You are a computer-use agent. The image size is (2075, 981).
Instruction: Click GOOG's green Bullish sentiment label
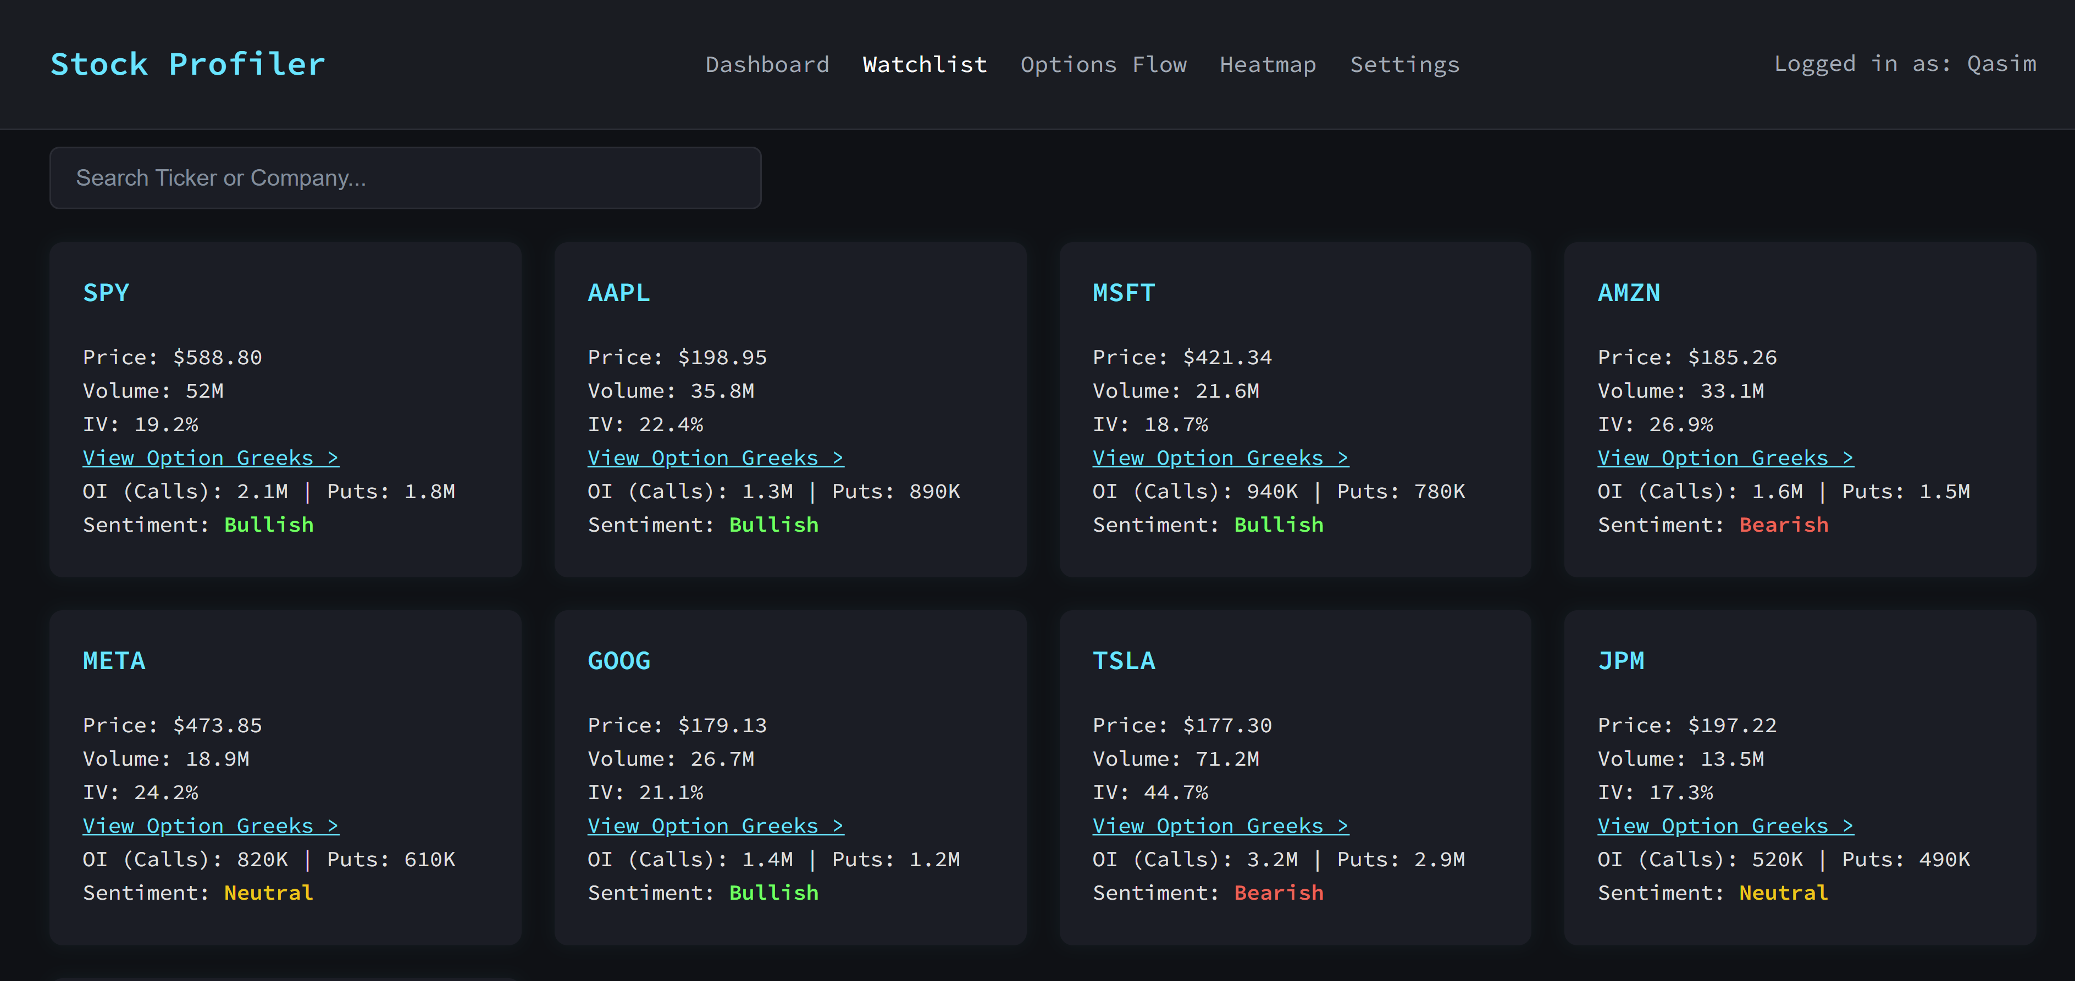pos(774,893)
